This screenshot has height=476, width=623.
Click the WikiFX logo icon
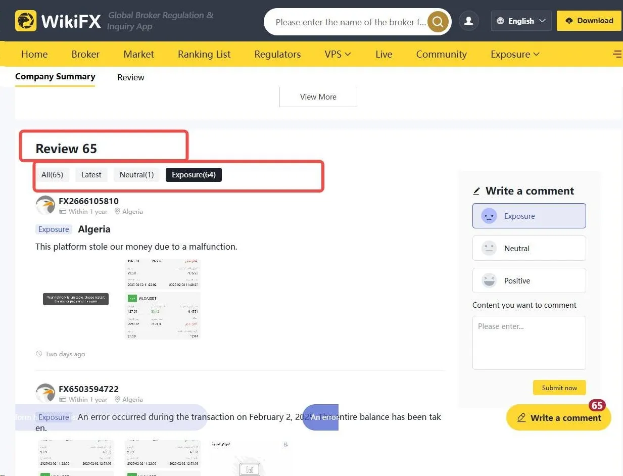tap(26, 21)
